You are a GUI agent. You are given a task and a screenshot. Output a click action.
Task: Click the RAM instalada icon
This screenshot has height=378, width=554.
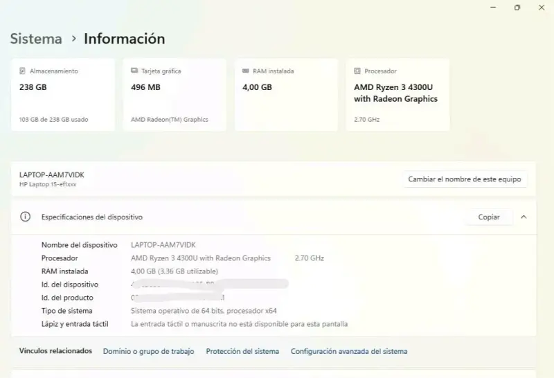[246, 71]
